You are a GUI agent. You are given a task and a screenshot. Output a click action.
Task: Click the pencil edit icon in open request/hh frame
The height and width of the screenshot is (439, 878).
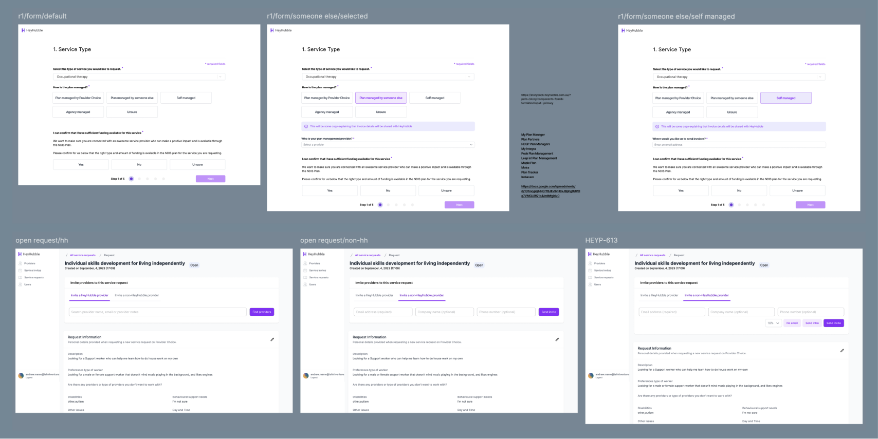(x=272, y=339)
